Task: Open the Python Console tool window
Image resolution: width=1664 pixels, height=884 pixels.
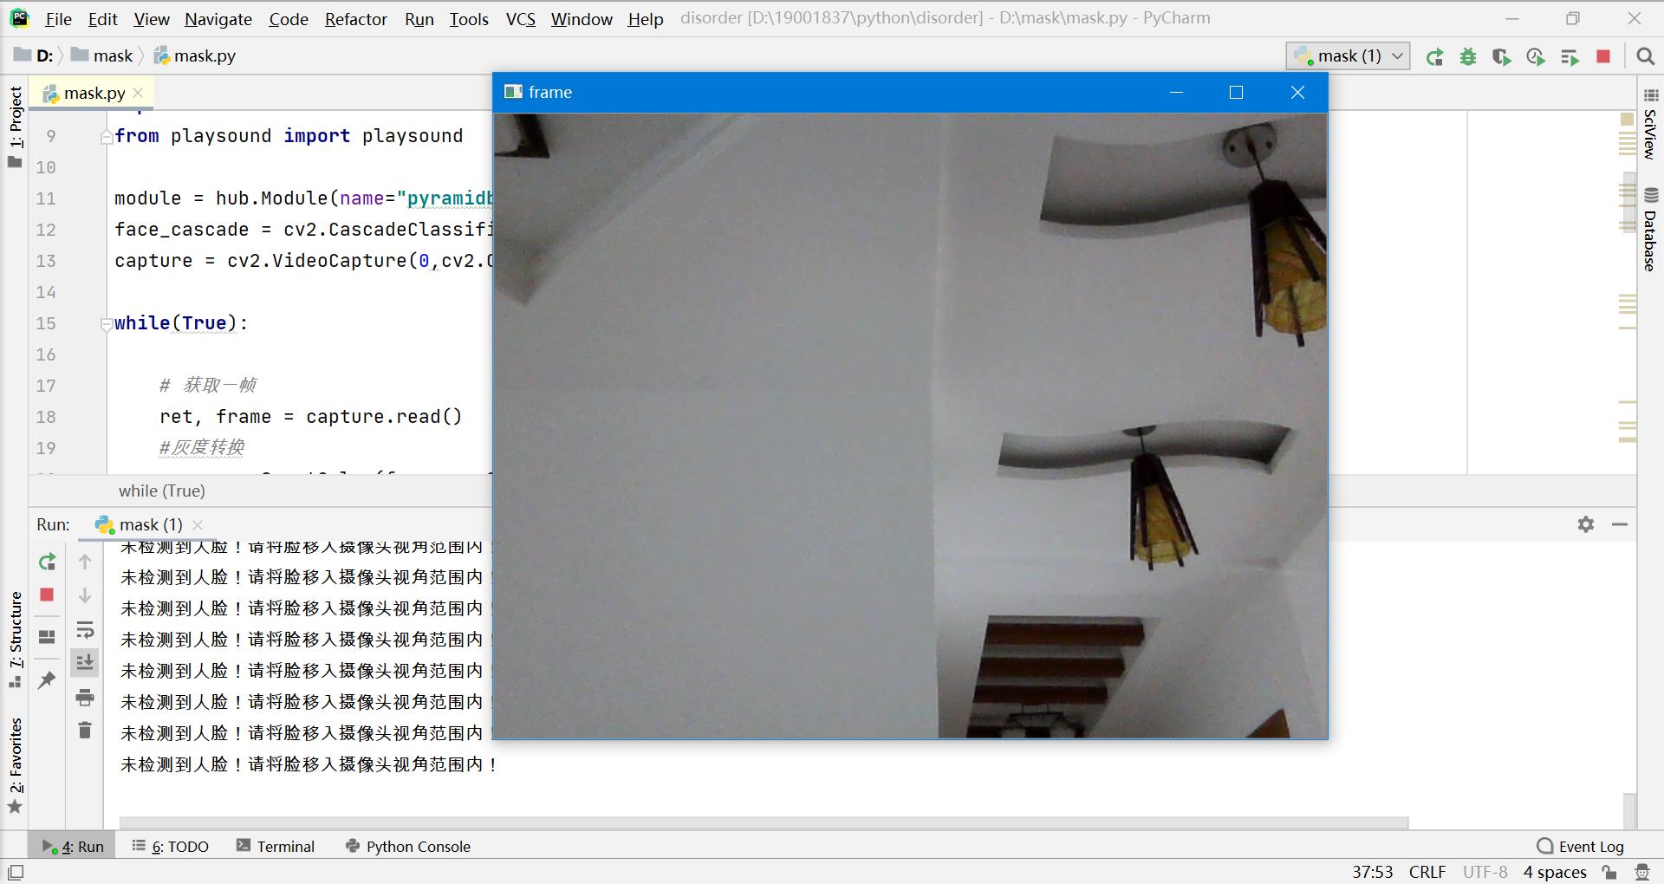Action: 408,847
